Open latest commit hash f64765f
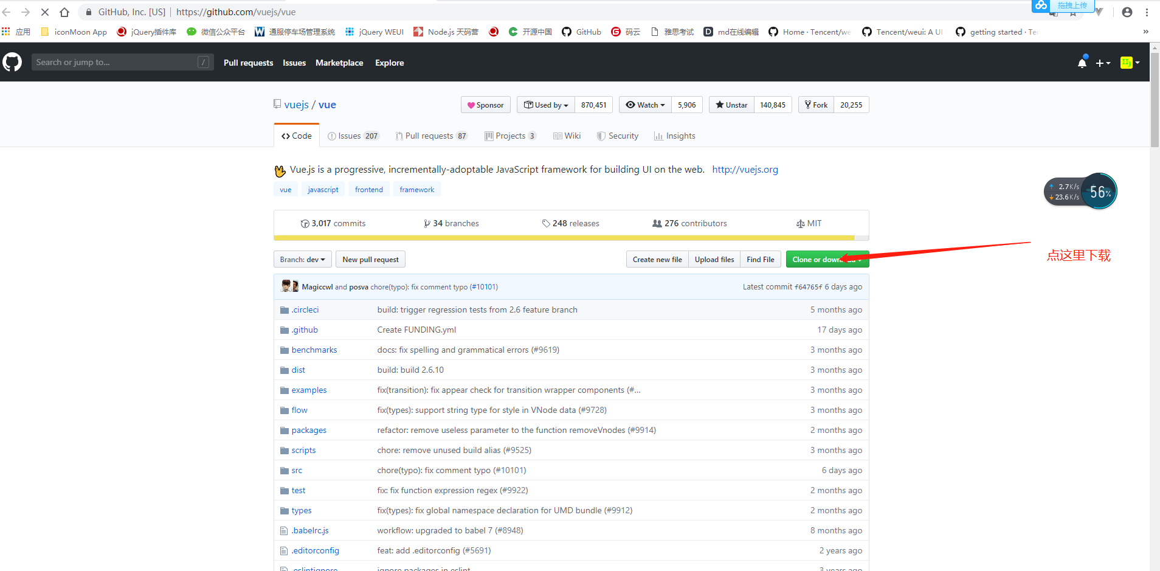This screenshot has width=1160, height=571. [x=808, y=287]
